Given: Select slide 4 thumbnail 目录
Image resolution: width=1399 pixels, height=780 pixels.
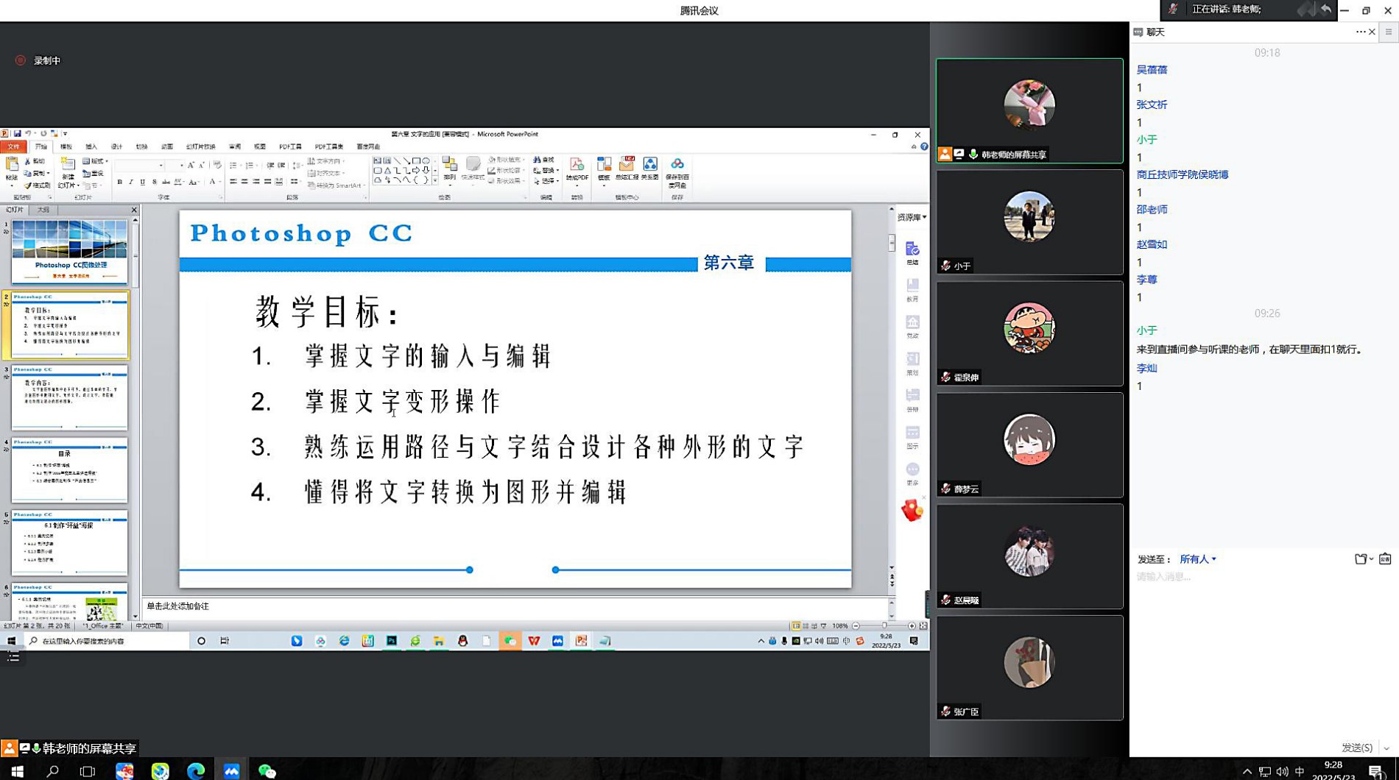Looking at the screenshot, I should tap(69, 470).
